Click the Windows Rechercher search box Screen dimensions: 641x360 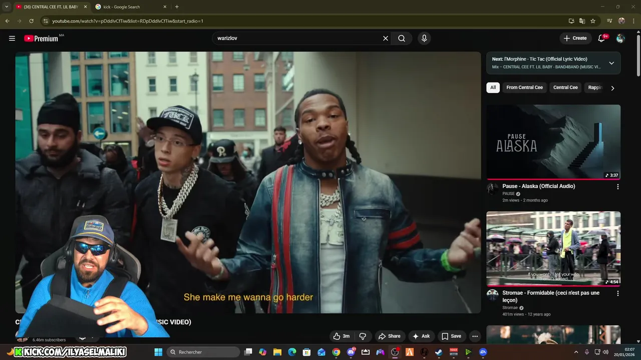click(203, 352)
